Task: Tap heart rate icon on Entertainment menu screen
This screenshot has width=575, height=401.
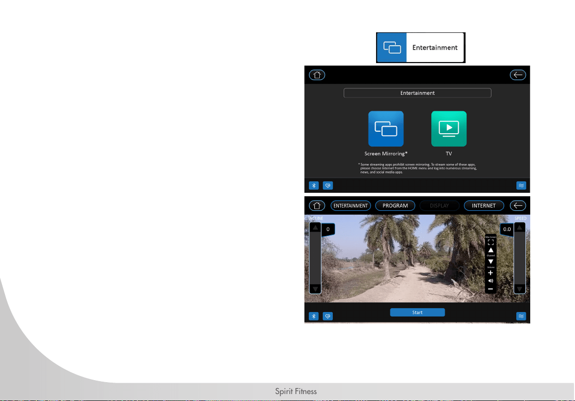Action: 328,186
